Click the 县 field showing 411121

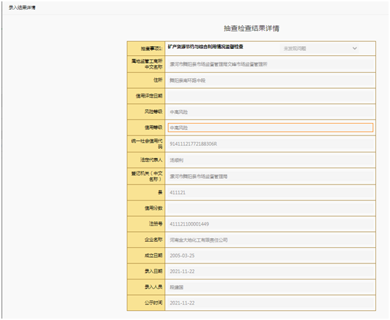click(270, 192)
